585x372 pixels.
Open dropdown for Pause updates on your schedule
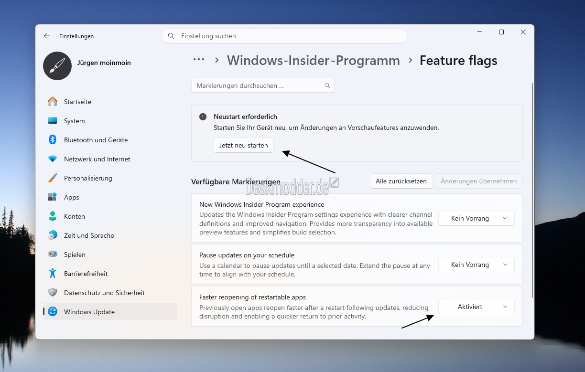[476, 265]
